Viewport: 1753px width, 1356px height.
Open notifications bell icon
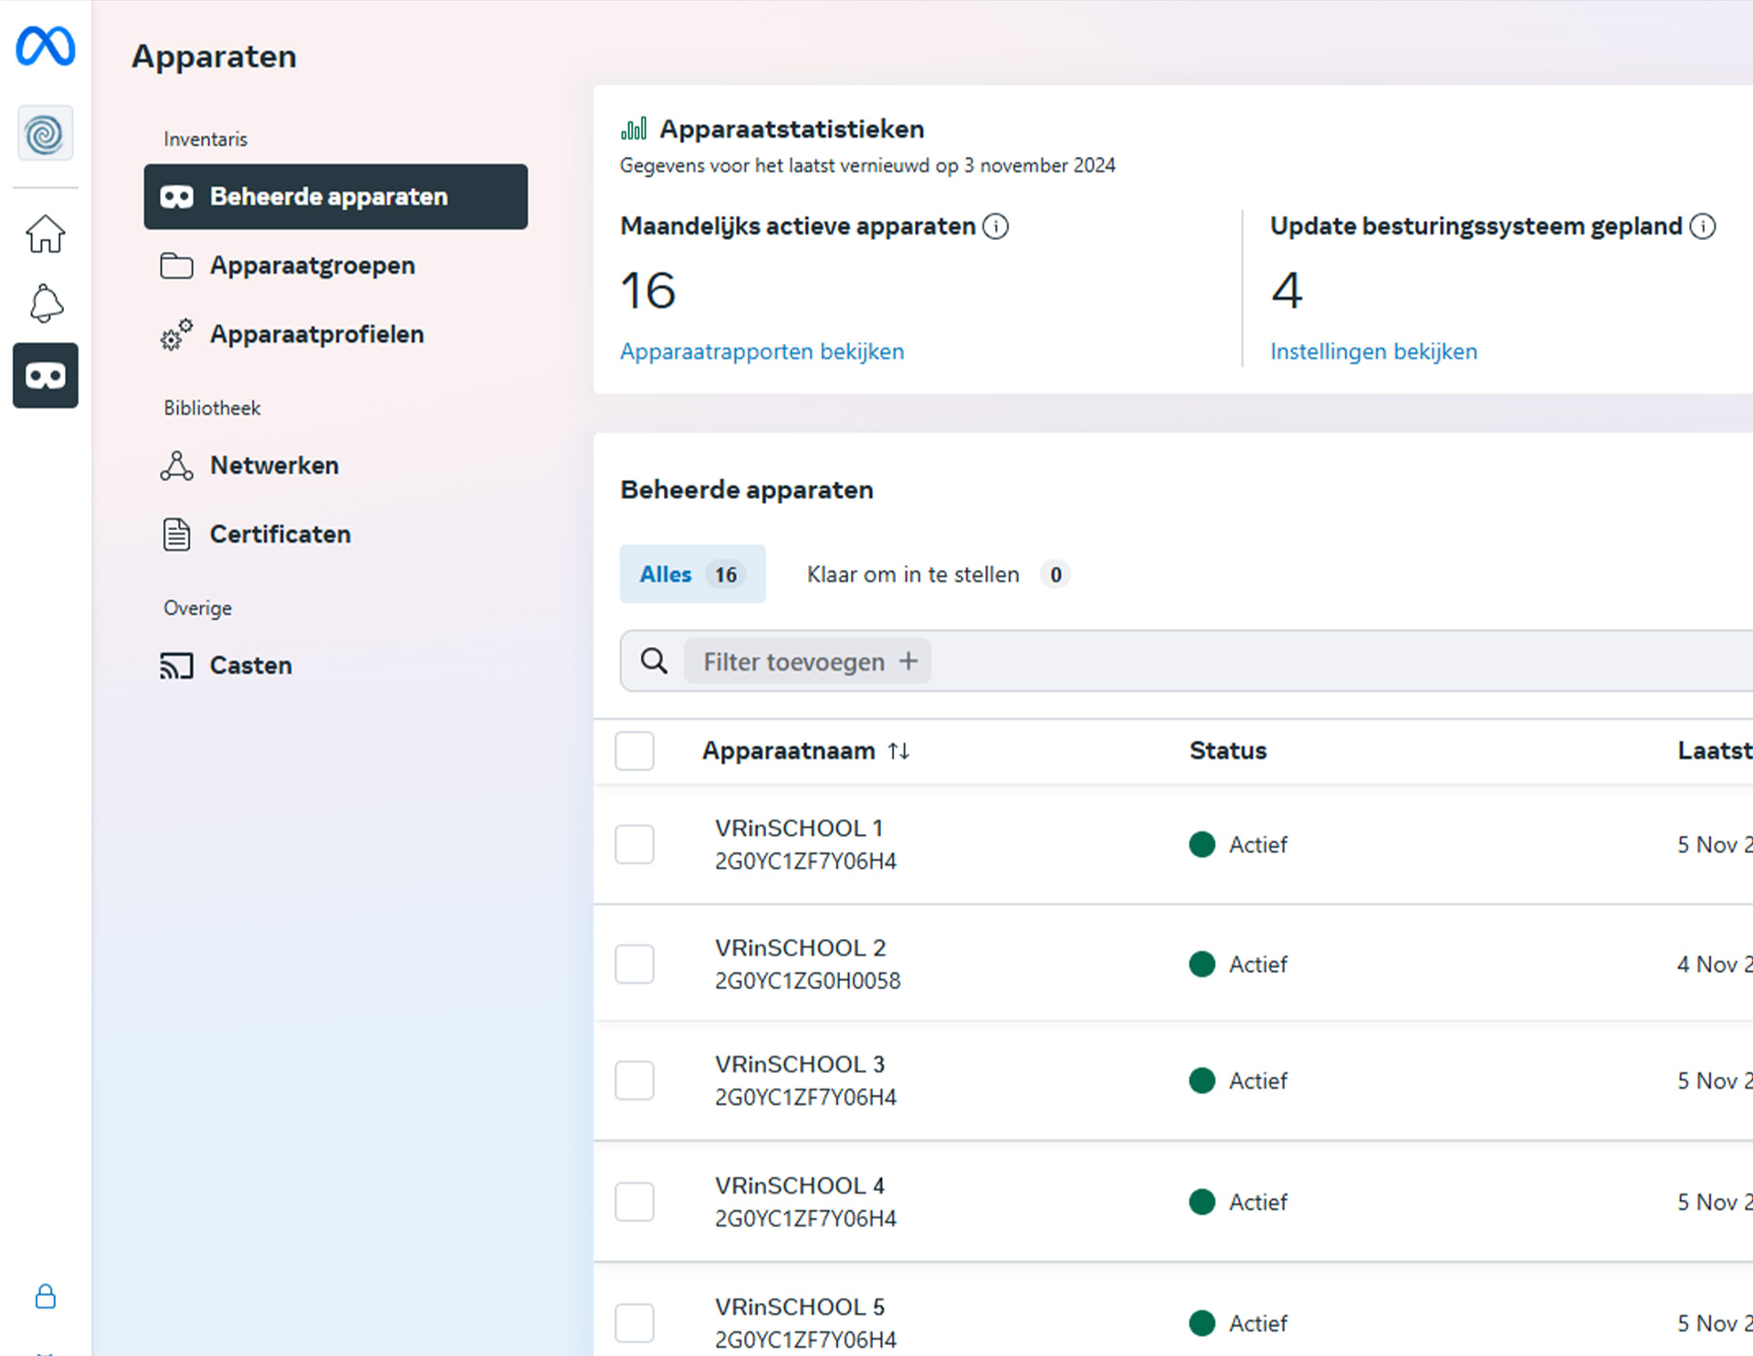[45, 304]
